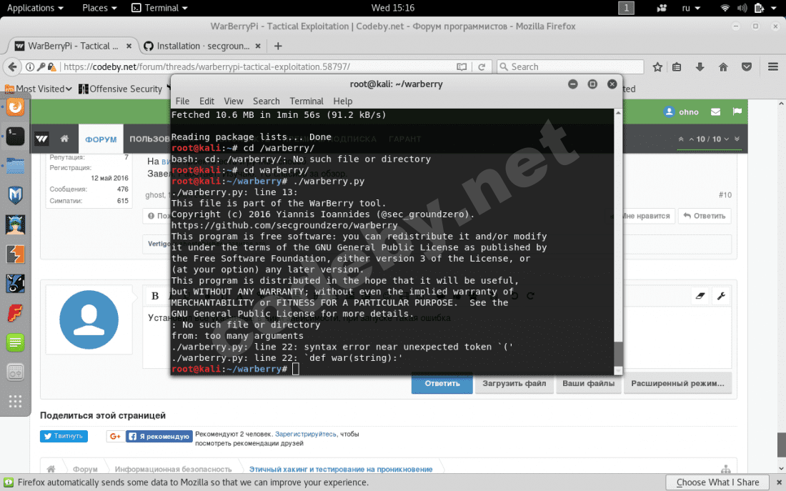Open the terminal Help menu
This screenshot has width=786, height=491.
click(x=343, y=101)
